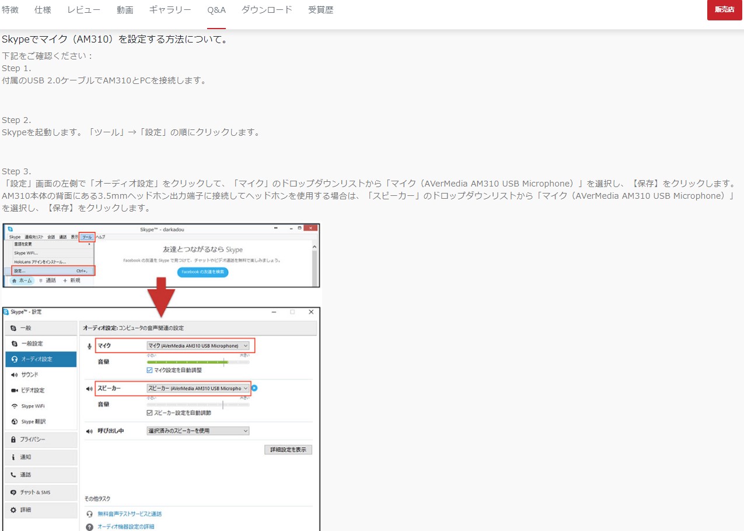Screen dimensions: 744x531
Task: Click the Skype logo in main window title
Action: click(10, 229)
